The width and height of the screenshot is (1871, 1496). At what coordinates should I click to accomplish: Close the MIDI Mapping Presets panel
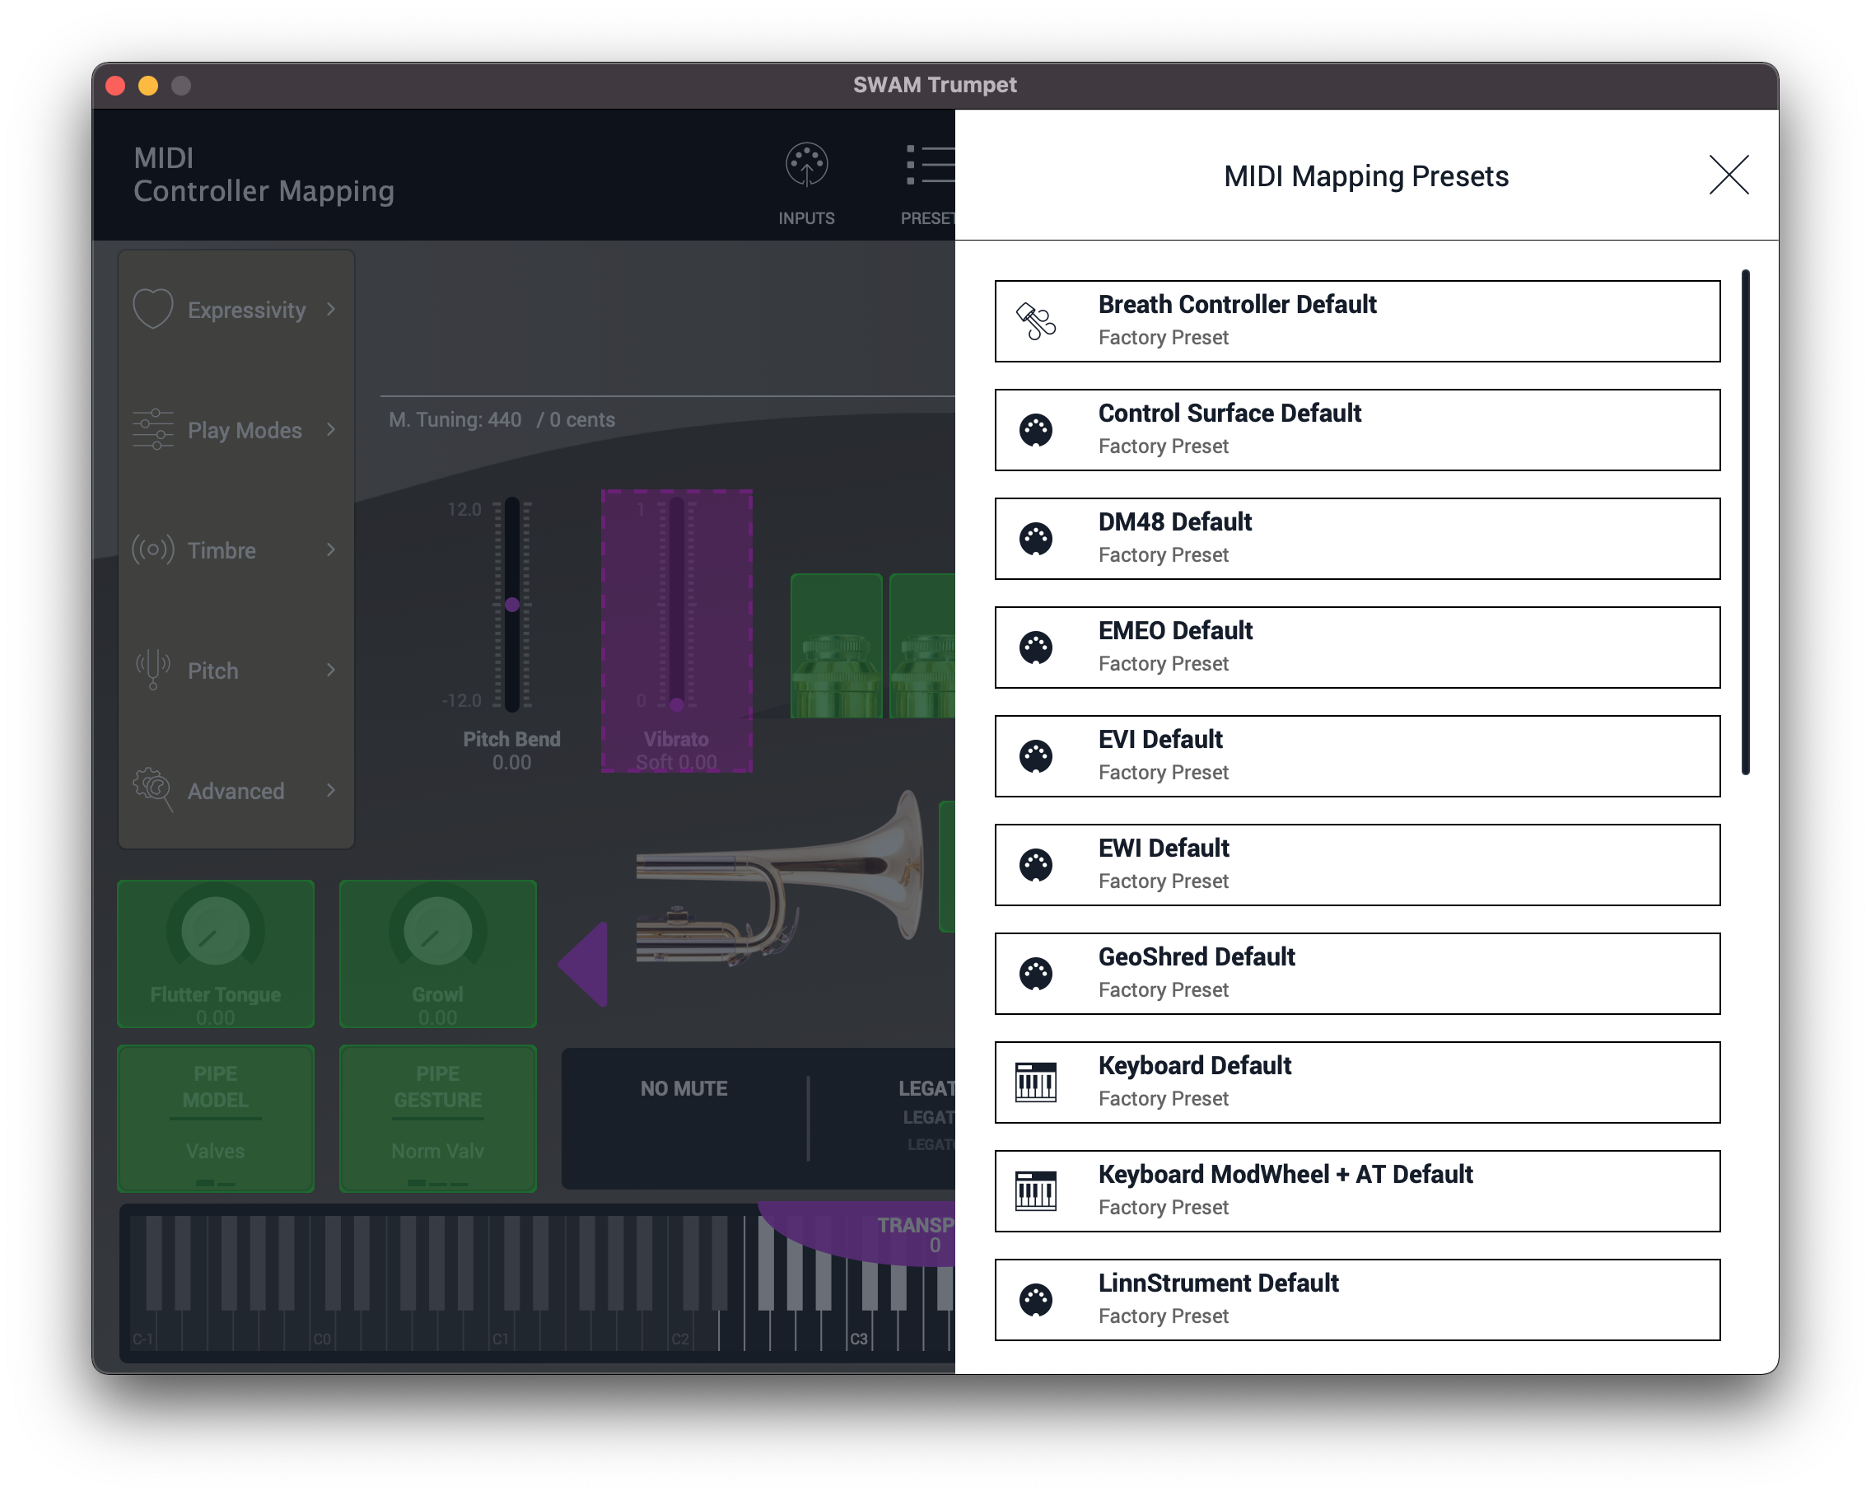(x=1729, y=175)
